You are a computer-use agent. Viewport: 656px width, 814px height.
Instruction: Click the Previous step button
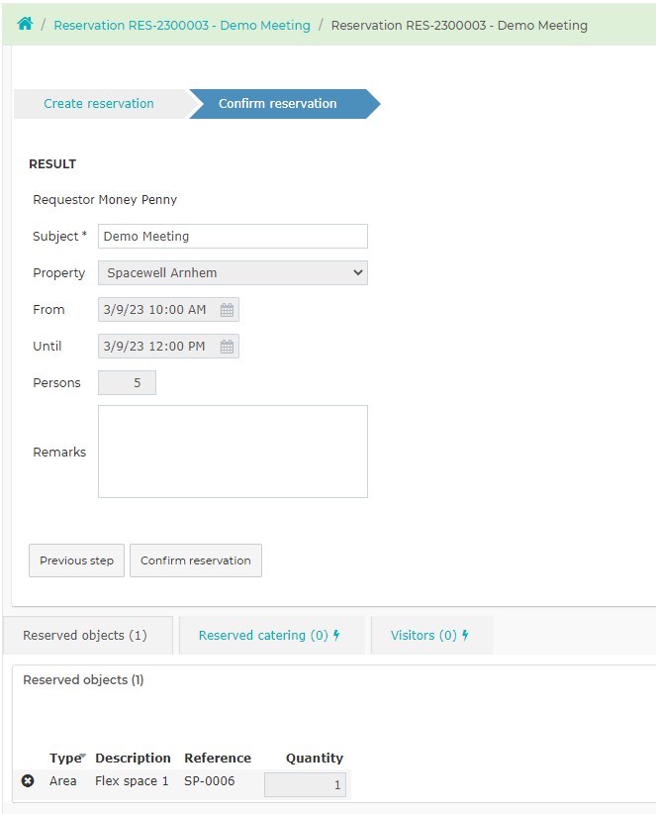coord(77,560)
